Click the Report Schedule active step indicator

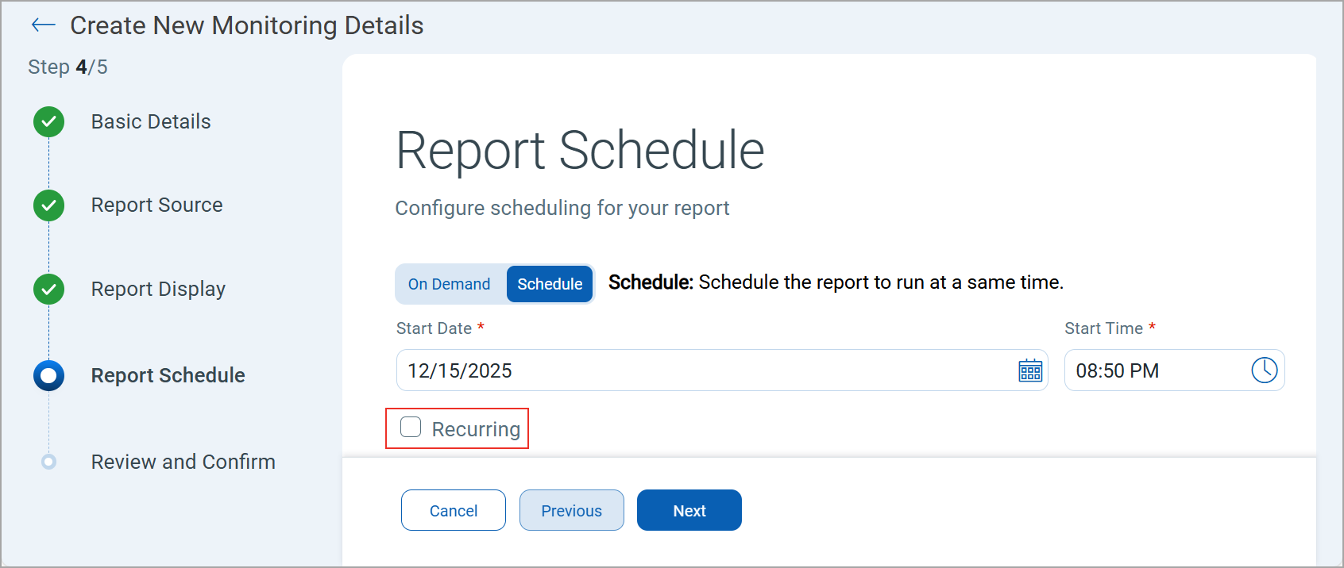(49, 375)
